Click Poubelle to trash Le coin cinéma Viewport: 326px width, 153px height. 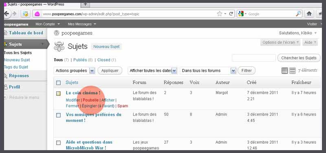90,100
